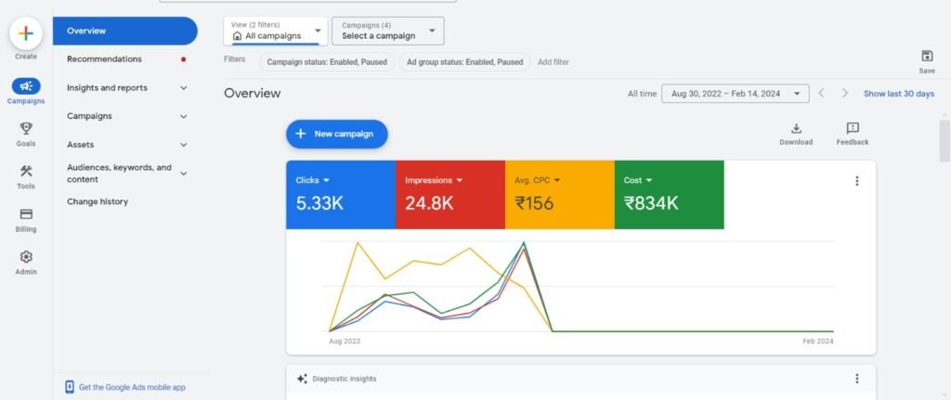
Task: Click the Feedback icon
Action: point(852,129)
